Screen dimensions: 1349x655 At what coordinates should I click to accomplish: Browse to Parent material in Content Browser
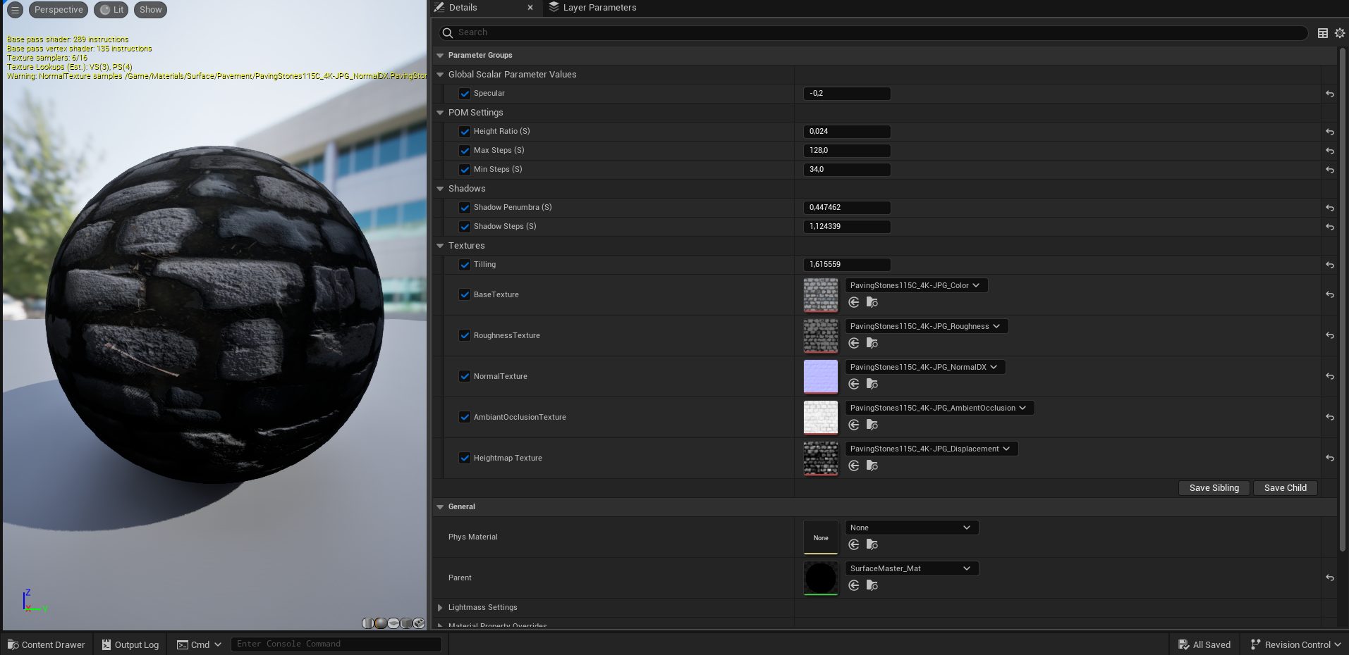pos(872,585)
